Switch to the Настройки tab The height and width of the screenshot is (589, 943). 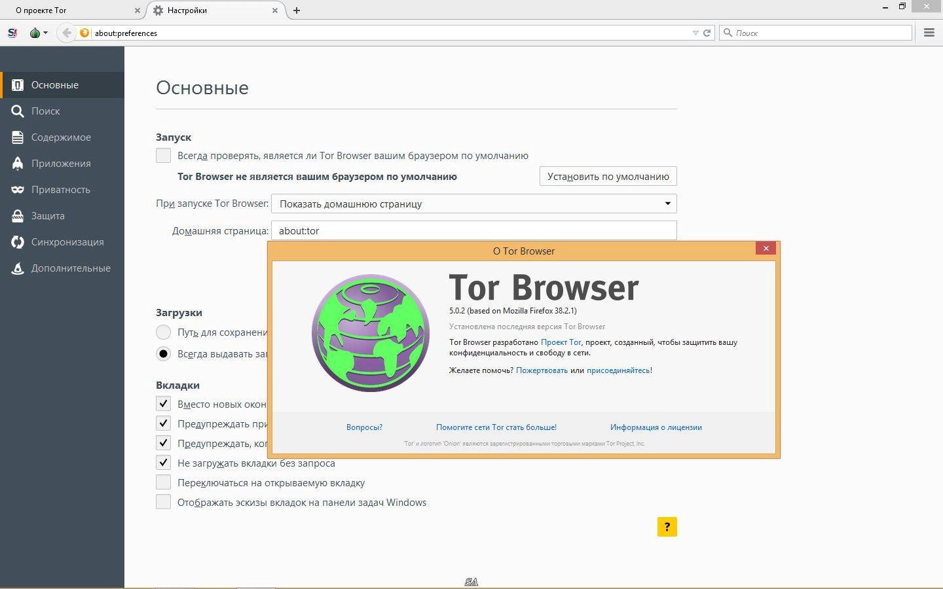point(213,10)
